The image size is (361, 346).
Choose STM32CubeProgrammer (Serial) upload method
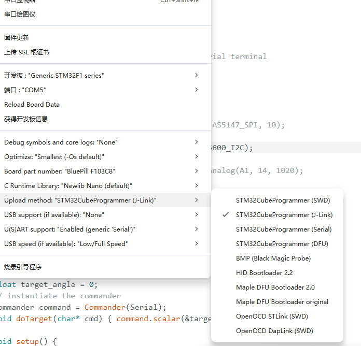[x=277, y=229]
